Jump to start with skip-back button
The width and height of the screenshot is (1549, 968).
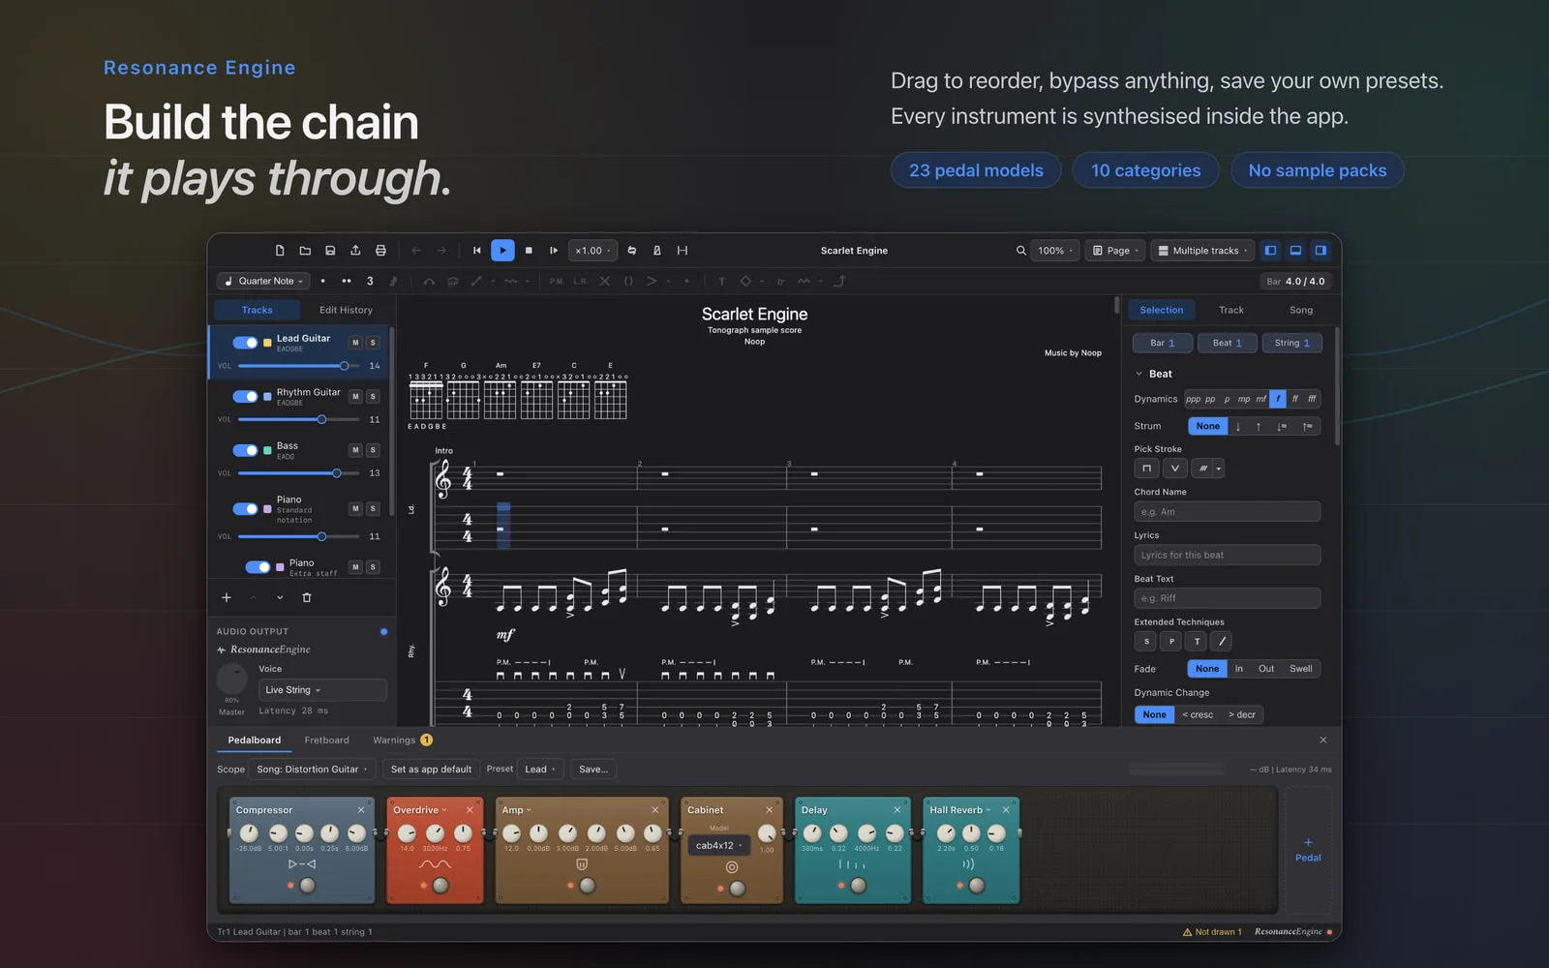click(477, 251)
